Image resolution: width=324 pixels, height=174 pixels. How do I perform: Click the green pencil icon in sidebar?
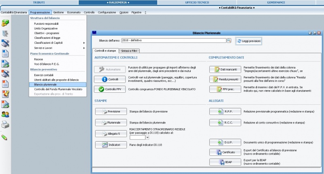coord(5,138)
